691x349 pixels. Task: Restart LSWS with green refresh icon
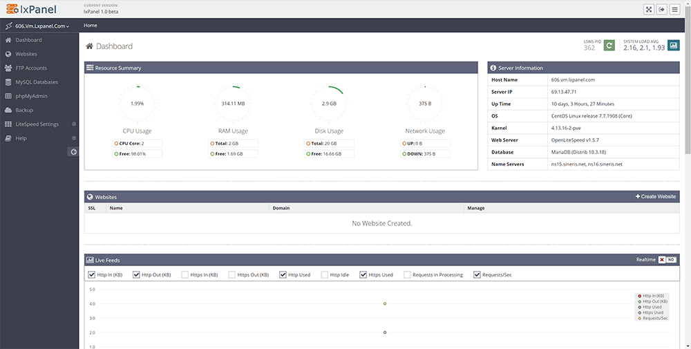[609, 45]
